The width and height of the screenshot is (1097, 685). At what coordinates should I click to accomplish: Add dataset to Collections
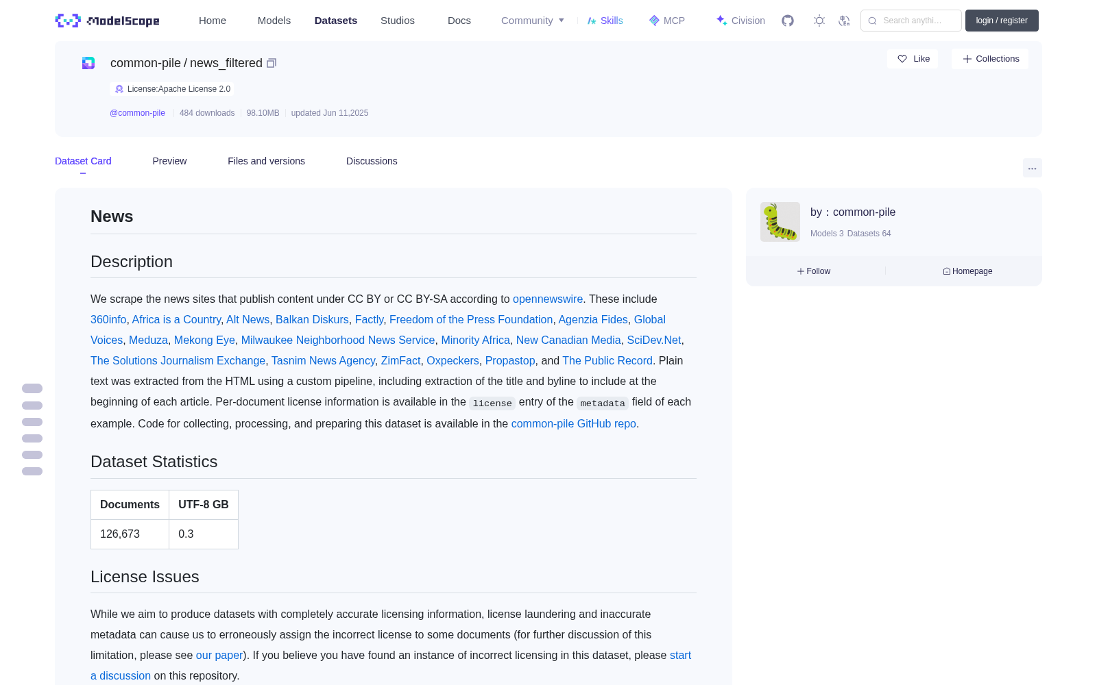point(990,59)
